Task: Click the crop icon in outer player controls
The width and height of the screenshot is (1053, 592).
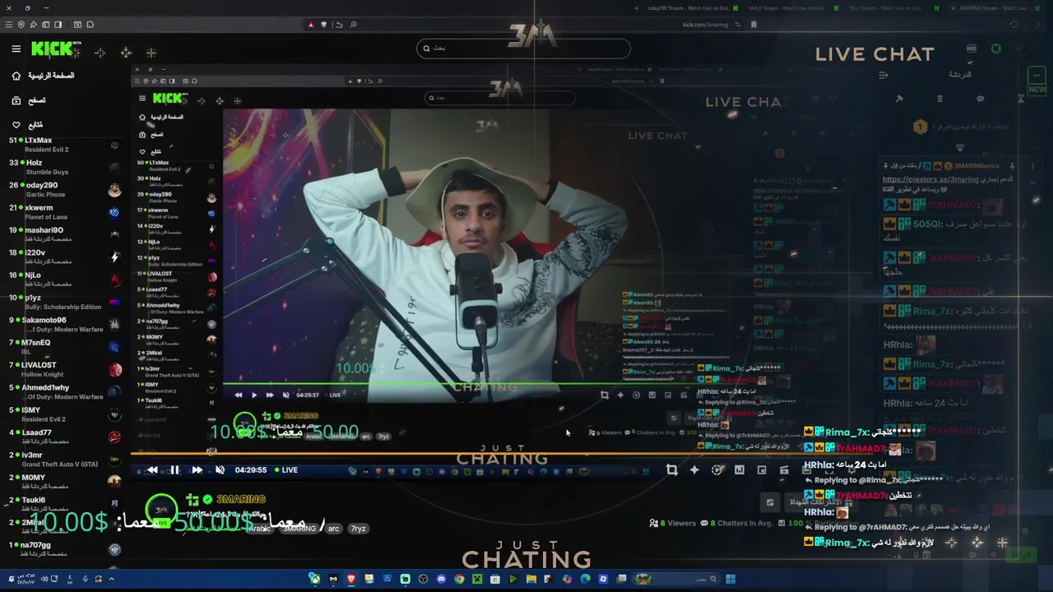Action: click(672, 470)
